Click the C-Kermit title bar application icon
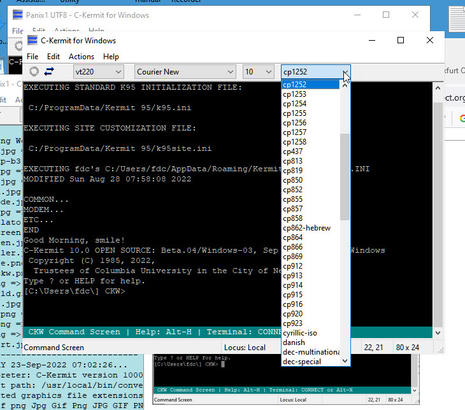465x410 pixels. [32, 40]
